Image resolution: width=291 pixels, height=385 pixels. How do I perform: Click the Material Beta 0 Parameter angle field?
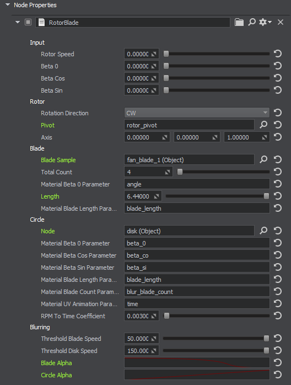pos(197,184)
